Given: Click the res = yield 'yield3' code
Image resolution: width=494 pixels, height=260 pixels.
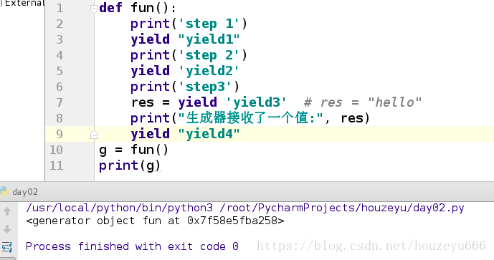Looking at the screenshot, I should 209,102.
